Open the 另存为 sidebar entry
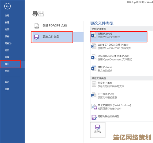Screen dimensions: 153x143 (8, 44)
